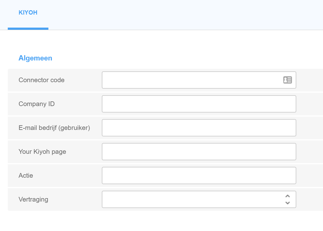Image resolution: width=323 pixels, height=231 pixels.
Task: Focus the Connector code input field
Action: [x=191, y=80]
